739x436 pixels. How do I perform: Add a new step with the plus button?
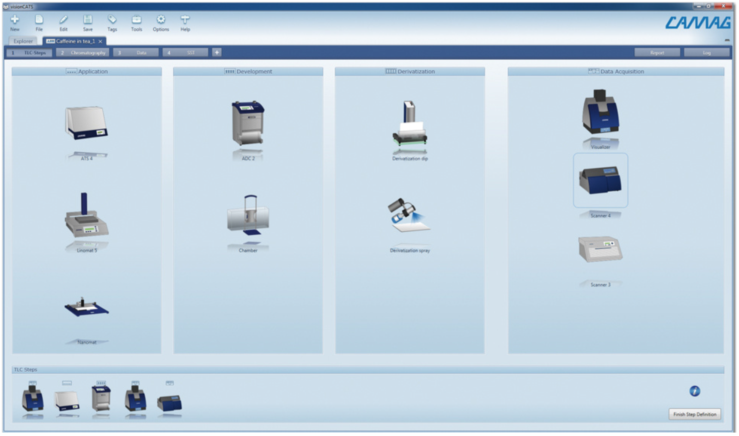[x=217, y=52]
